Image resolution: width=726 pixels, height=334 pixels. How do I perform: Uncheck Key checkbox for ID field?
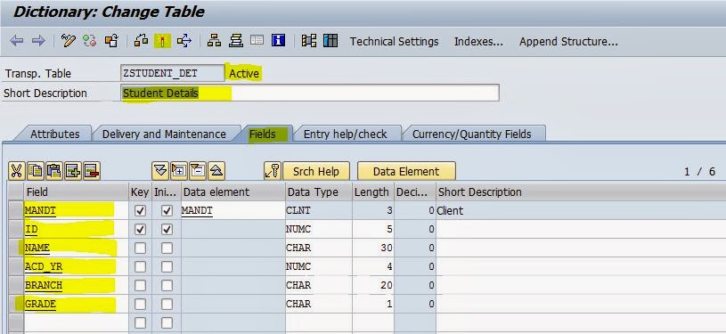[x=140, y=229]
